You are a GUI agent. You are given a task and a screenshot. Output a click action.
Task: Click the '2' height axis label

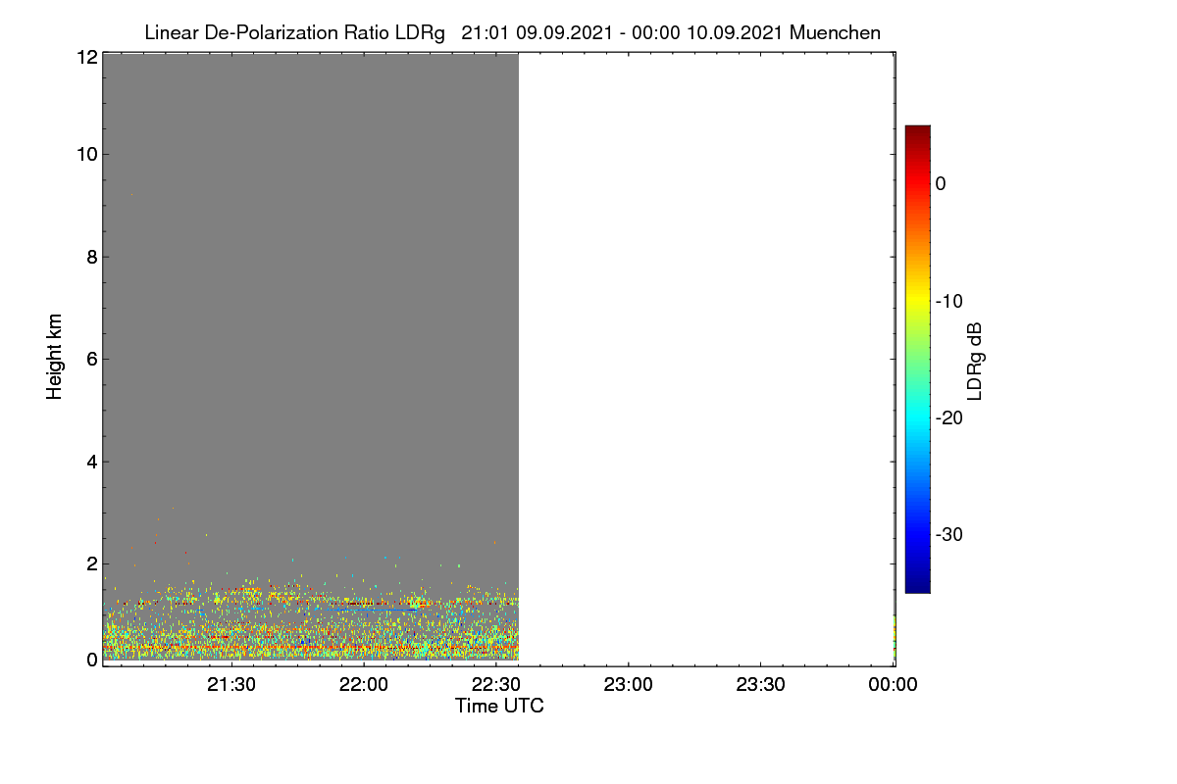91,563
